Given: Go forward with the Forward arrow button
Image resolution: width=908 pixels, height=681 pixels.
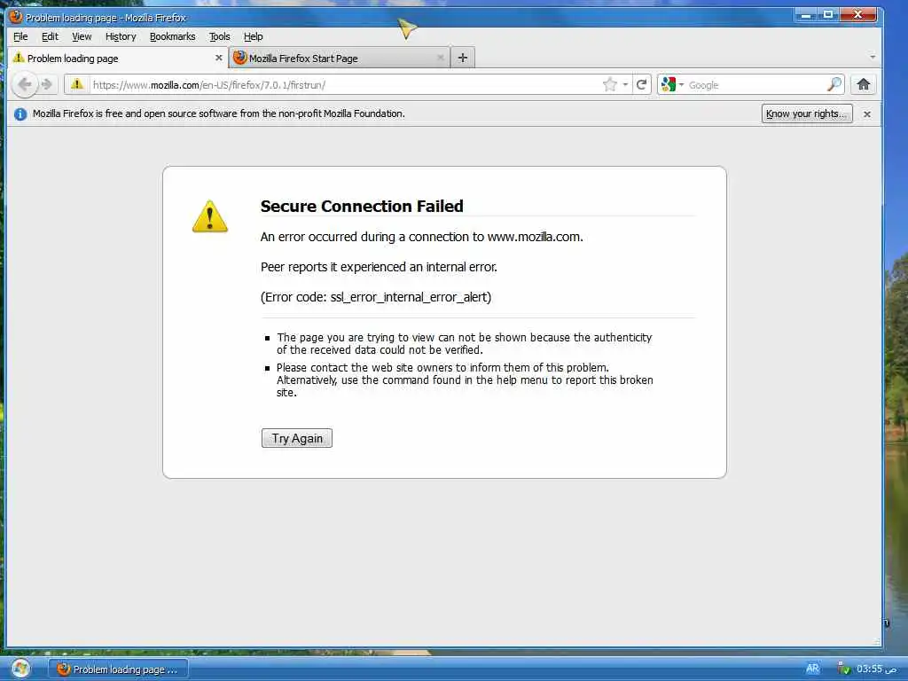Looking at the screenshot, I should 48,84.
